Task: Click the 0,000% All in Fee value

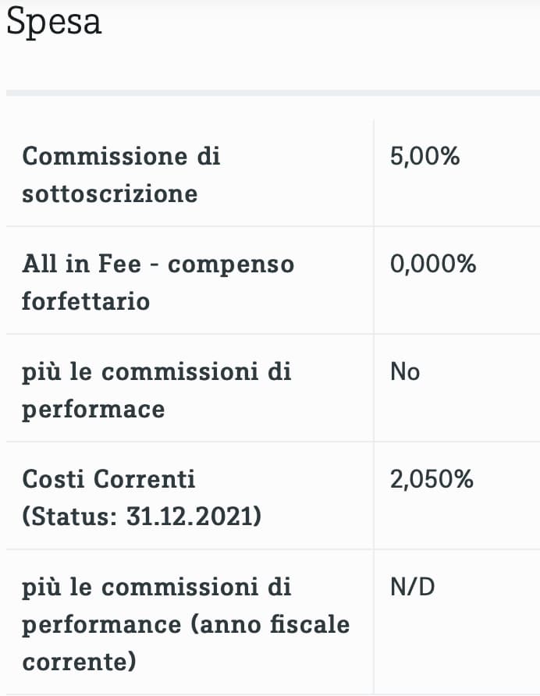Action: click(x=432, y=264)
